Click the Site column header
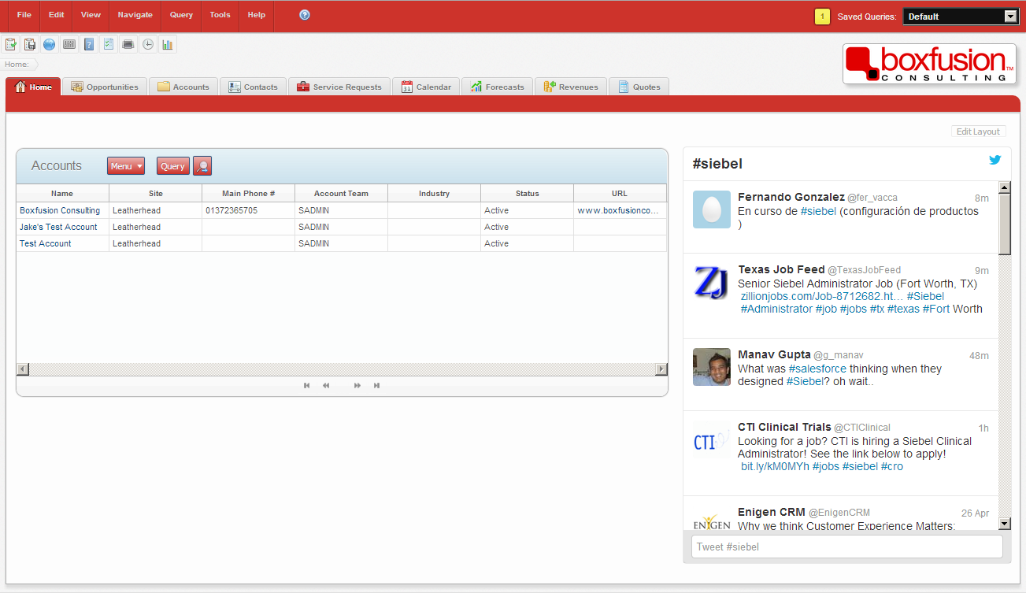Viewport: 1026px width, 593px height. click(x=155, y=194)
